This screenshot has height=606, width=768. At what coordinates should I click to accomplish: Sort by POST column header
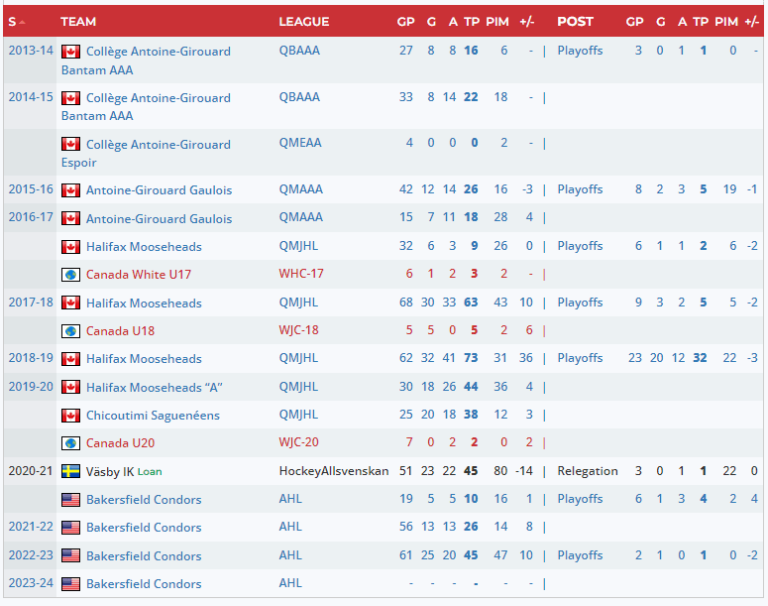[x=575, y=21]
